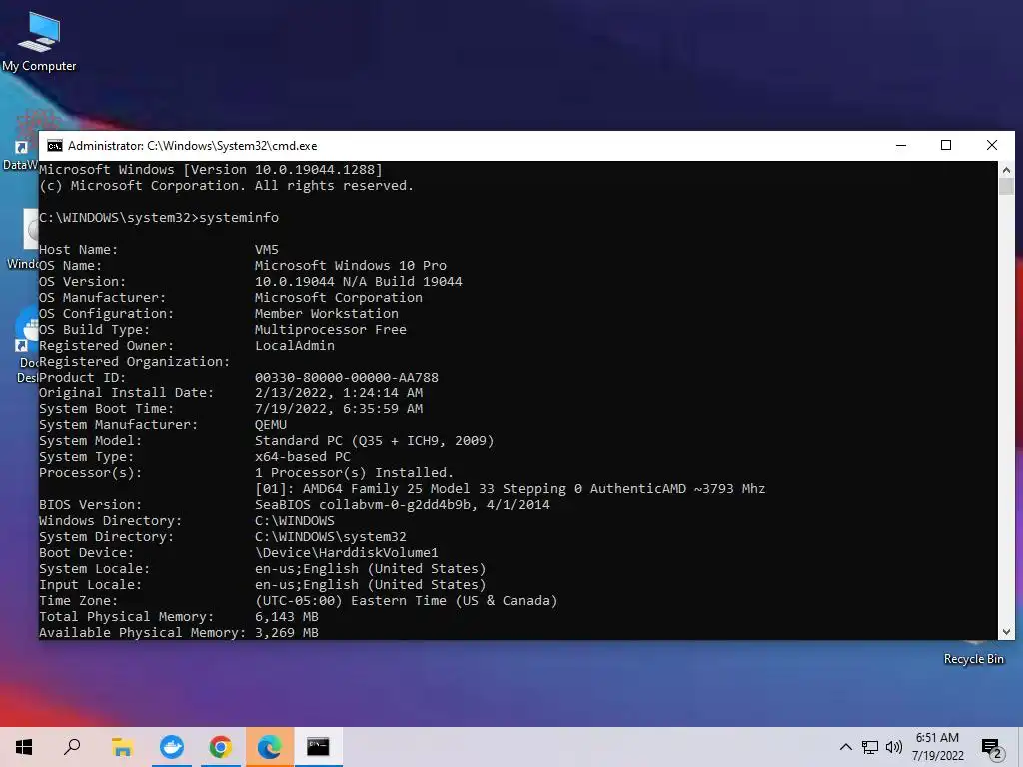Click 'Standard PC (Q35 + ICH9, 2009)'
This screenshot has width=1023, height=767.
tap(375, 440)
